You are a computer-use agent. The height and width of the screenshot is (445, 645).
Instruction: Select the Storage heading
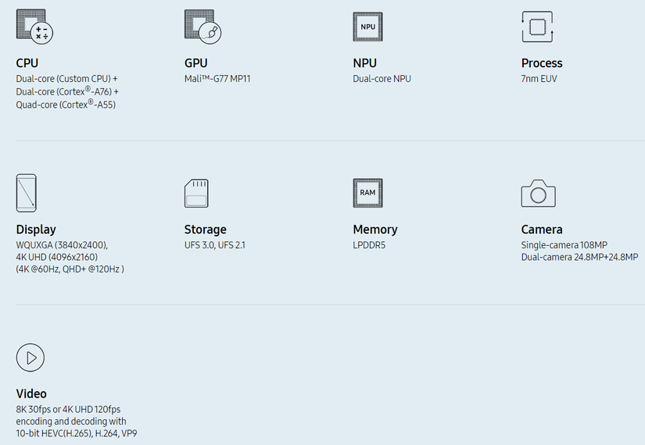205,230
